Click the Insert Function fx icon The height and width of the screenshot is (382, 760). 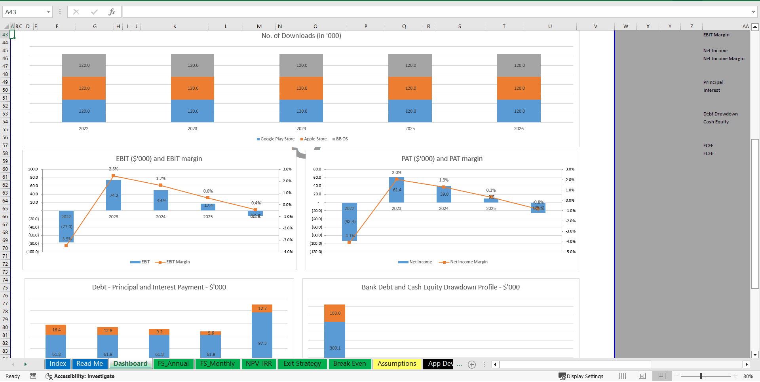[112, 12]
